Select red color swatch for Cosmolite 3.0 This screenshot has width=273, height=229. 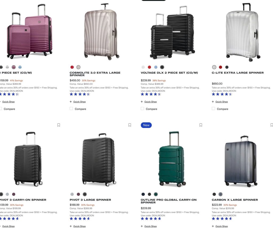(x=72, y=67)
